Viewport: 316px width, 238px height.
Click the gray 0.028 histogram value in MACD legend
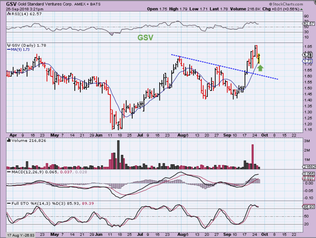81,172
